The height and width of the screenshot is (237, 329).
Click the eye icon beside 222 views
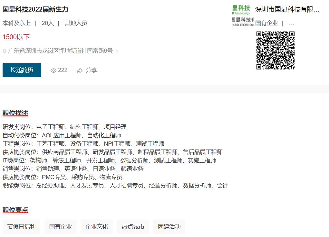point(53,70)
